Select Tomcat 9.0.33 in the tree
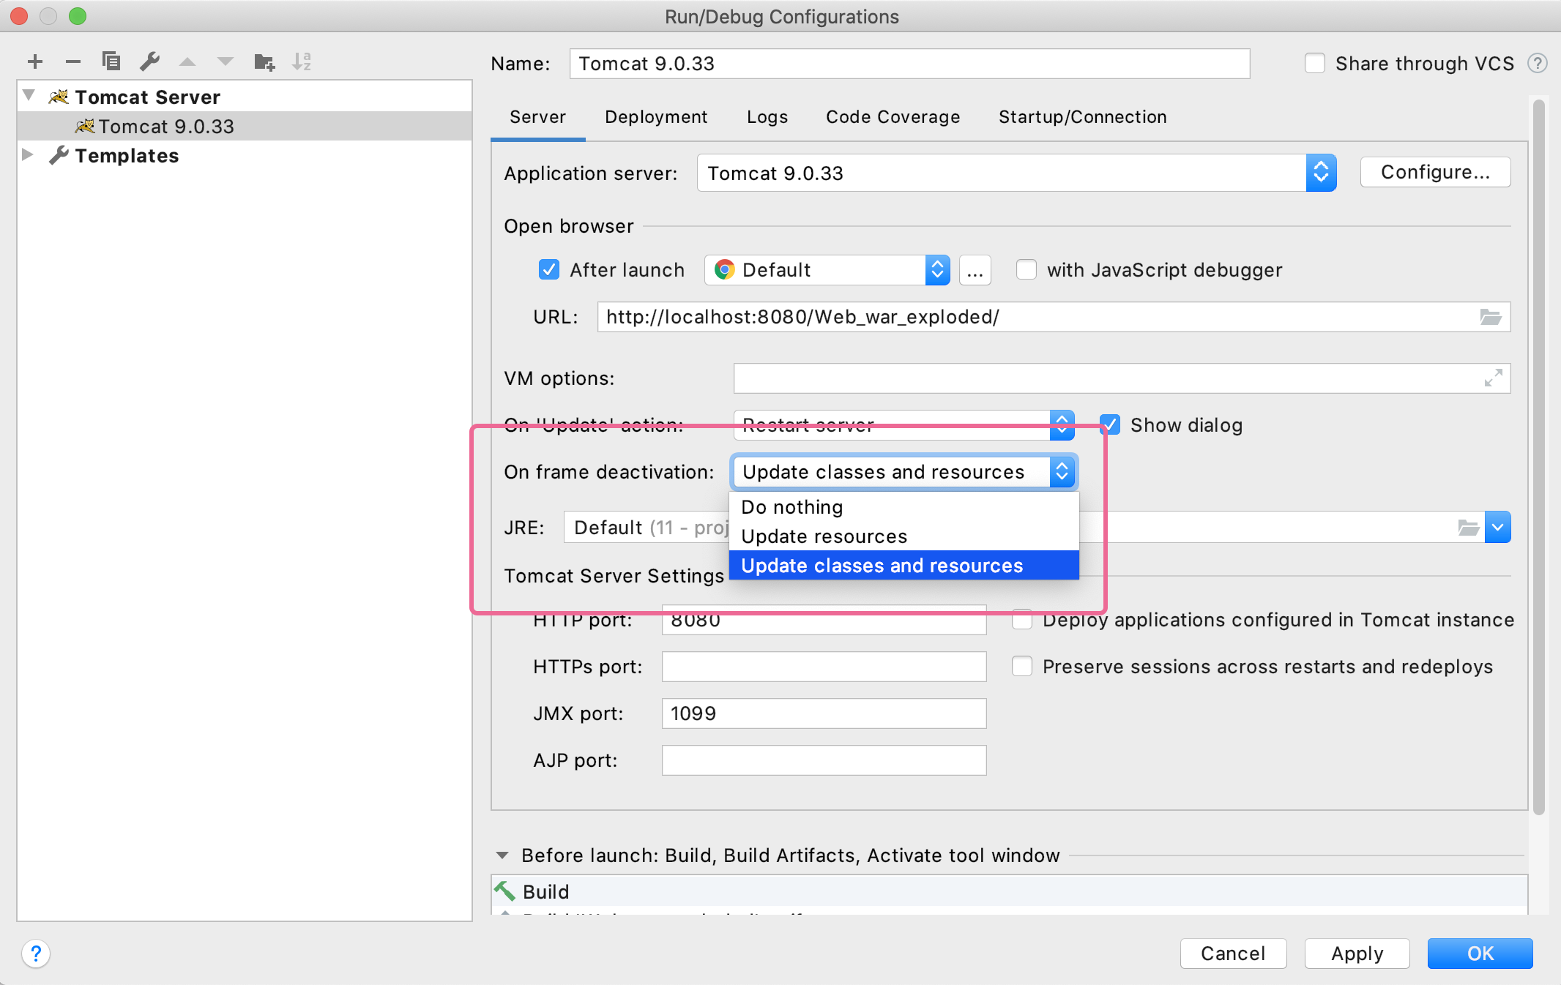 pos(245,126)
